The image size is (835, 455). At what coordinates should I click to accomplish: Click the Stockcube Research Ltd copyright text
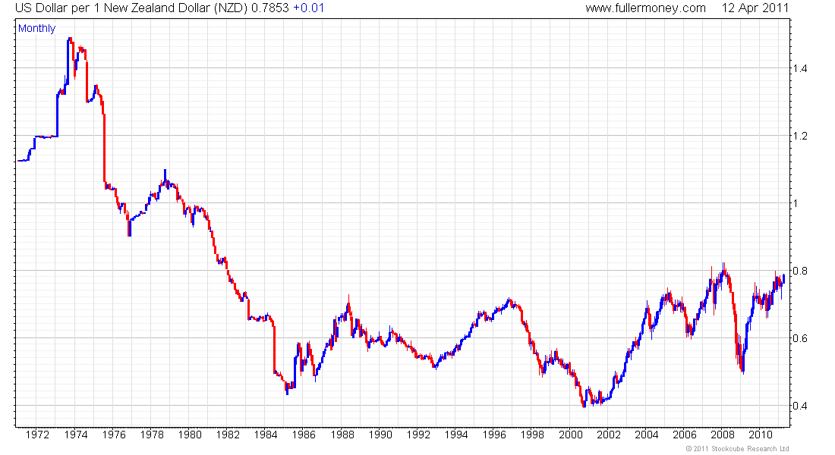click(x=737, y=449)
